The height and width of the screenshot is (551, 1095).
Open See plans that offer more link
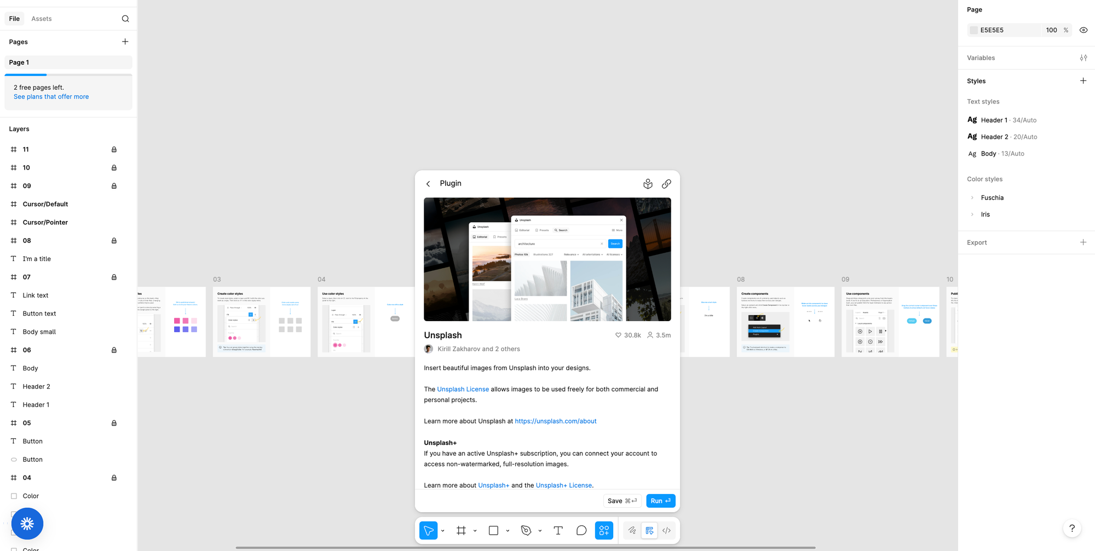[x=51, y=97]
